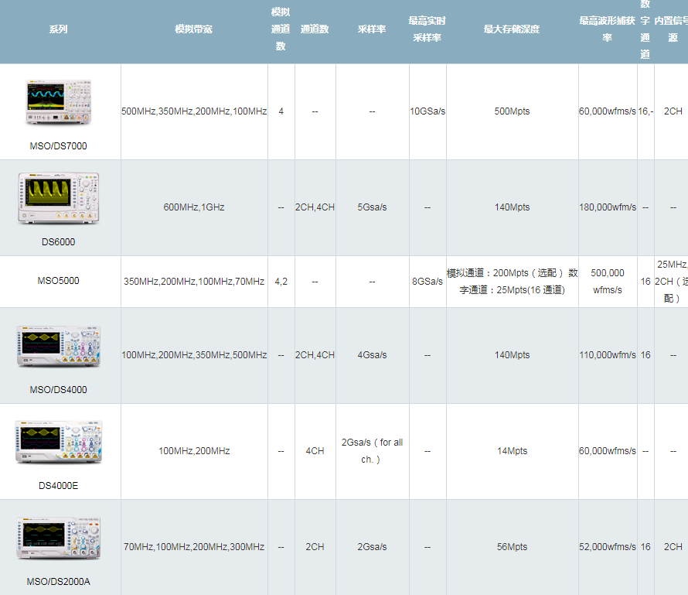This screenshot has width=688, height=595.
Task: Click the 140Mpts value in MSO/DS4000 row
Action: coord(512,355)
